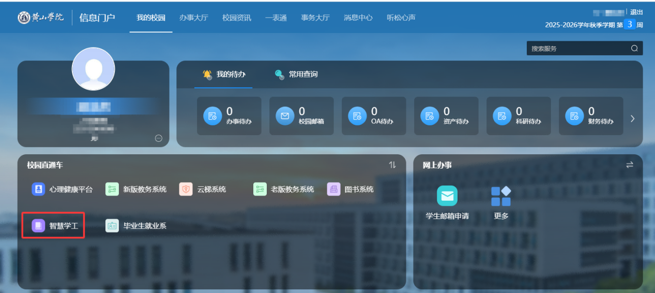Select the 办事大厅 menu item

193,18
